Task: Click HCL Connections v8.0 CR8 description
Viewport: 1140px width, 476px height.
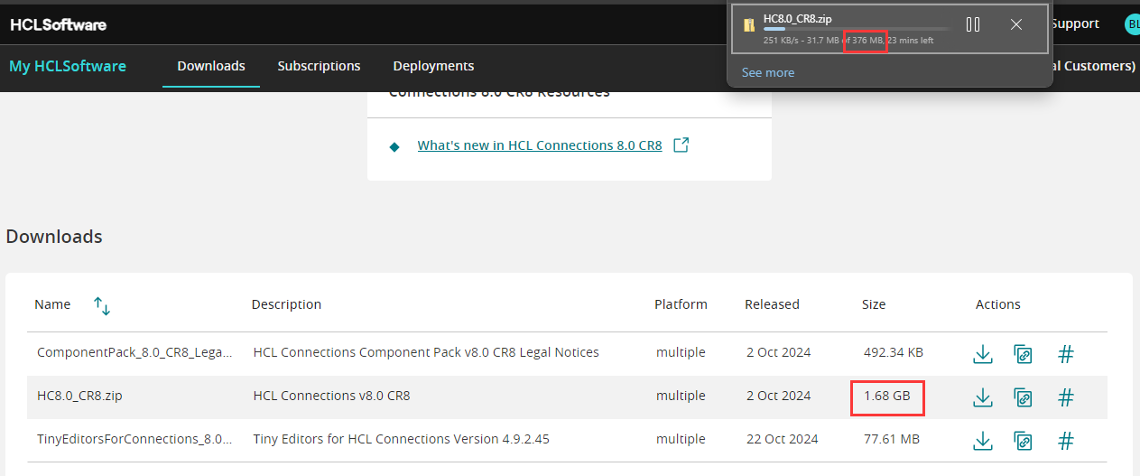Action: 331,396
